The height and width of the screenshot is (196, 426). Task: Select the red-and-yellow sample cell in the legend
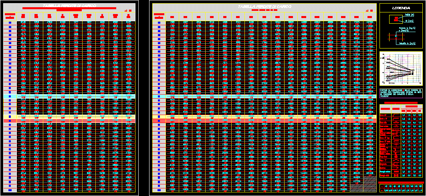pos(396,19)
